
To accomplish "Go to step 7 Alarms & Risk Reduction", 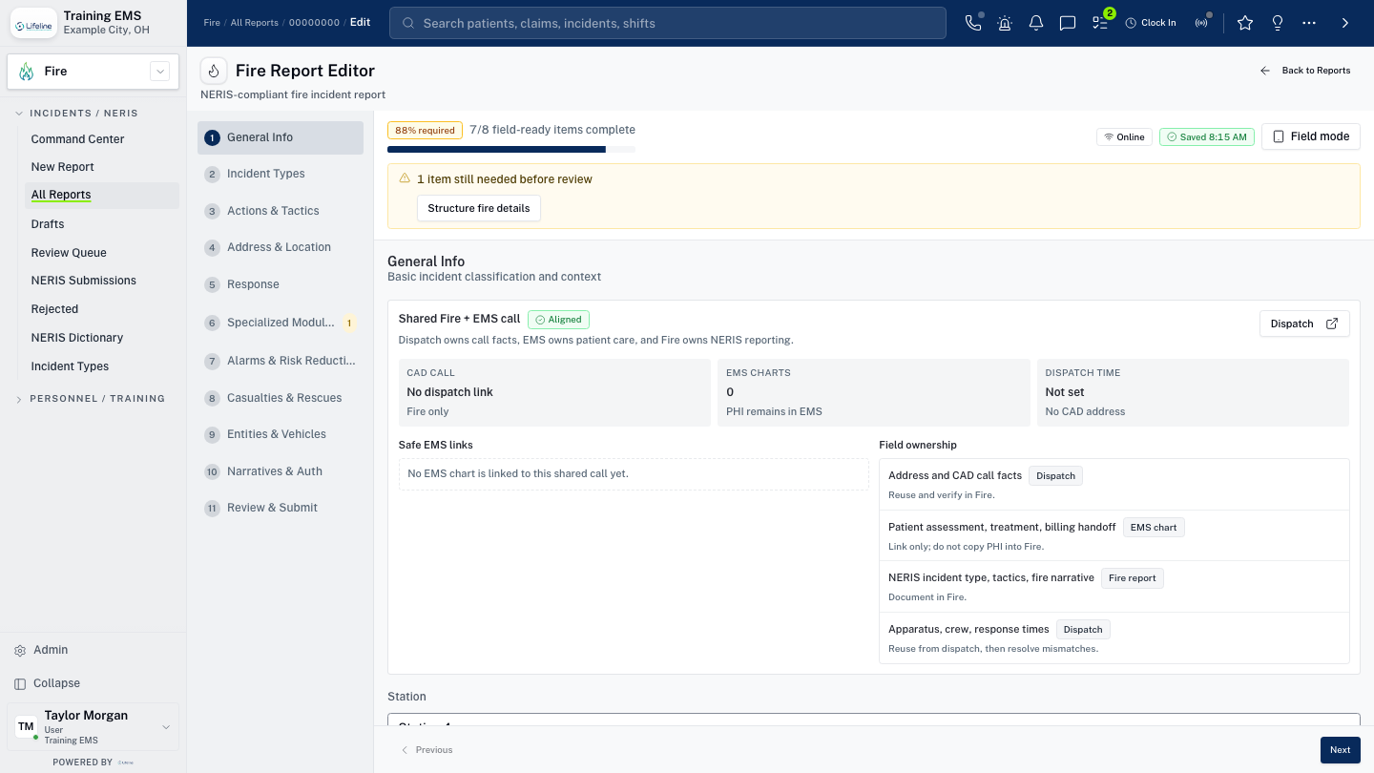I will tap(281, 361).
